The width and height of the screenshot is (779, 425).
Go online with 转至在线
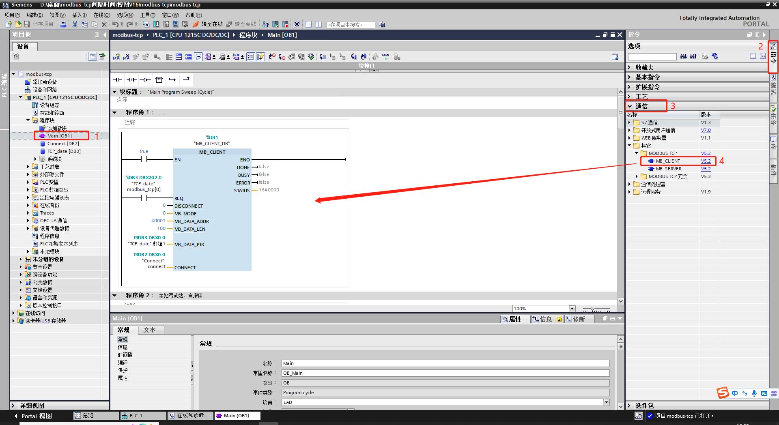pyautogui.click(x=208, y=24)
